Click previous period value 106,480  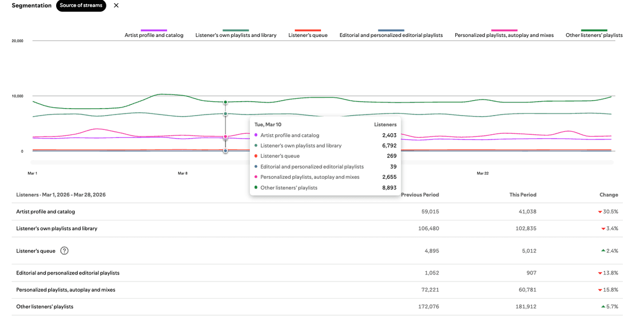(x=429, y=228)
